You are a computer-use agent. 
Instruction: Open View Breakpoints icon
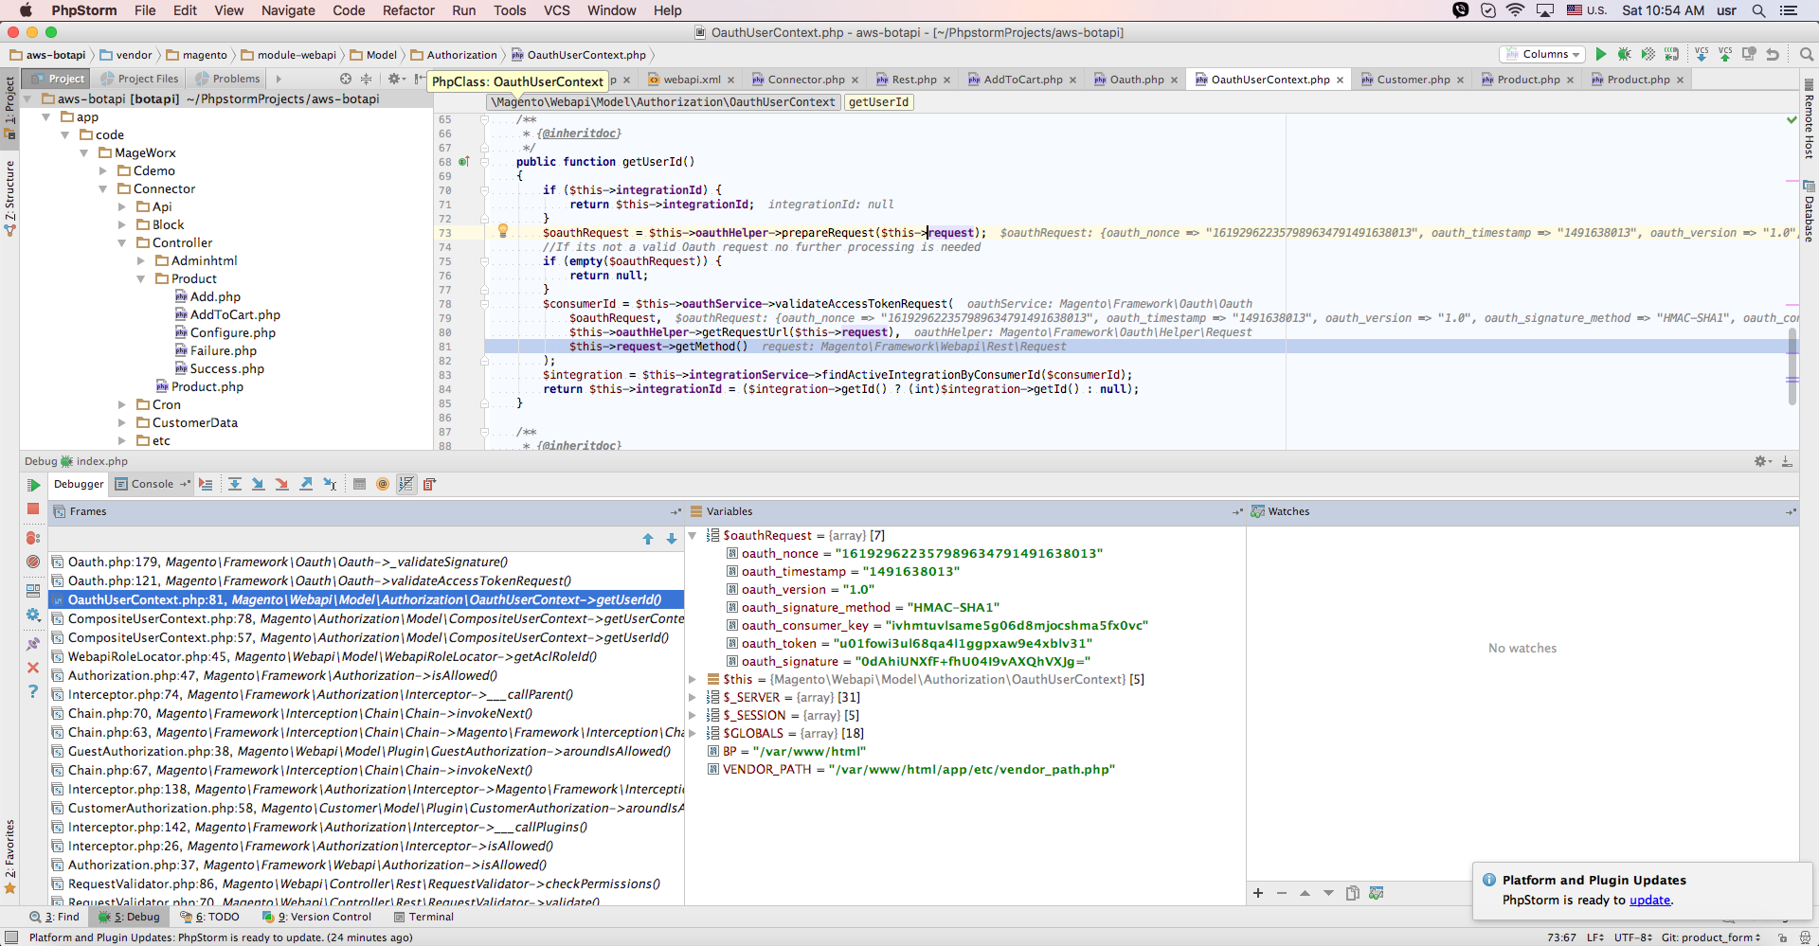[33, 538]
